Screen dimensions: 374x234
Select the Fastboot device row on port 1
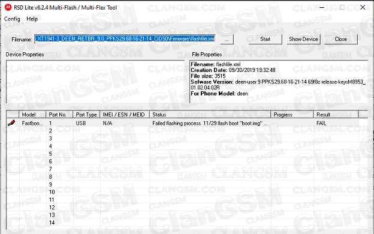(187, 123)
